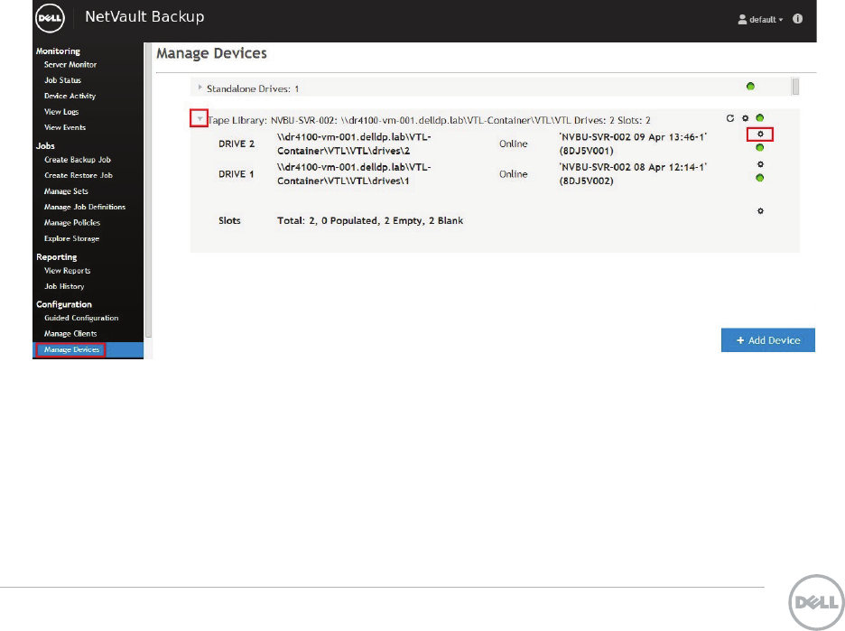Click the drives\2 path text
Viewport: 845px width, 631px height.
pos(354,144)
